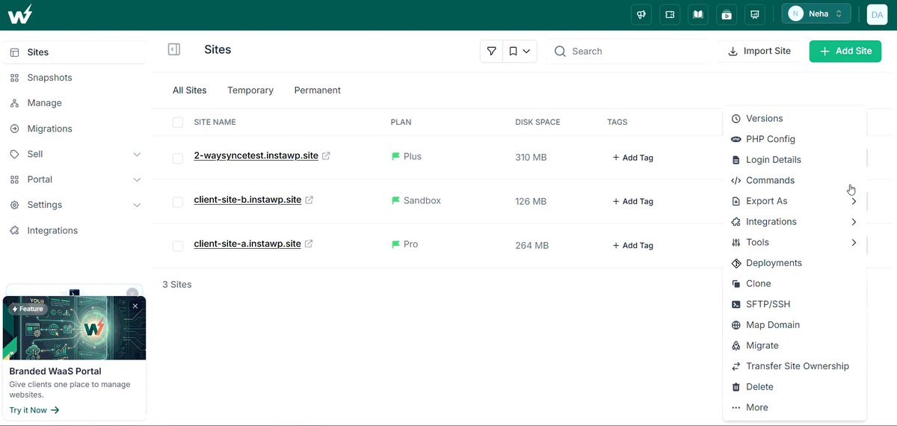The width and height of the screenshot is (897, 426).
Task: Open the bookmark saved views dropdown
Action: (520, 52)
